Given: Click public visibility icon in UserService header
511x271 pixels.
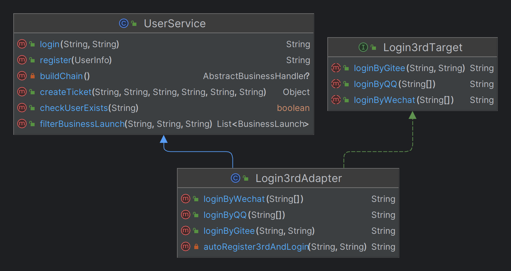Looking at the screenshot, I should (x=134, y=24).
